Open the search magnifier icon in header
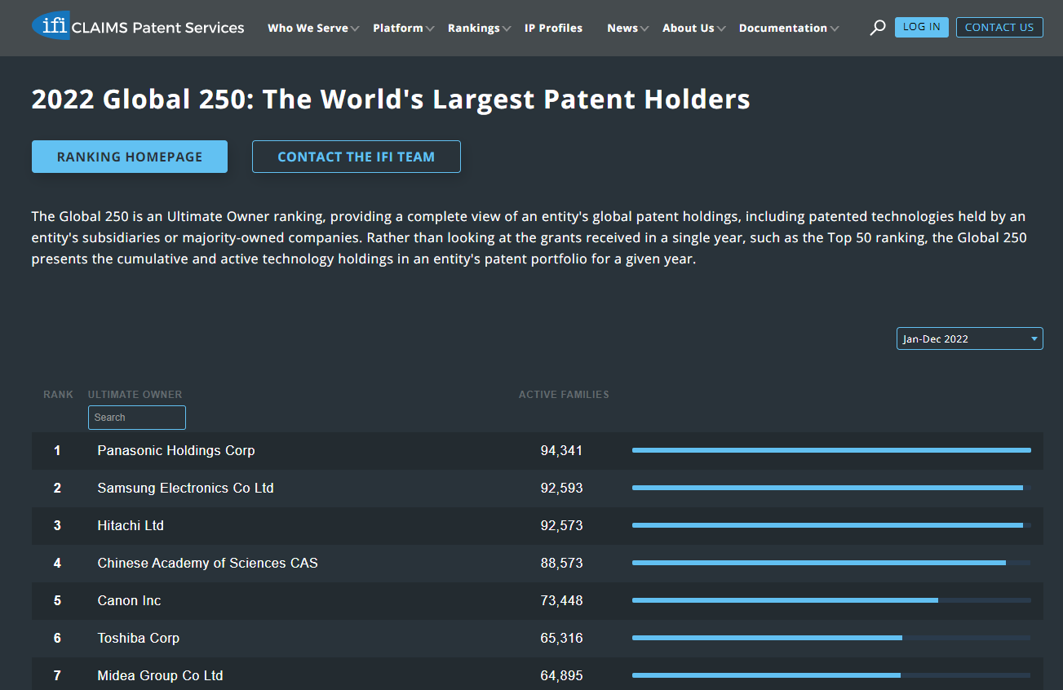Screen dimensions: 1063x690 pos(877,28)
